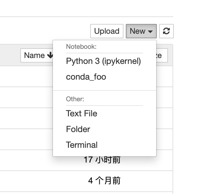Screen dimensions: 198x194
Task: Select conda_foo kernel for new notebook
Action: pyautogui.click(x=86, y=77)
